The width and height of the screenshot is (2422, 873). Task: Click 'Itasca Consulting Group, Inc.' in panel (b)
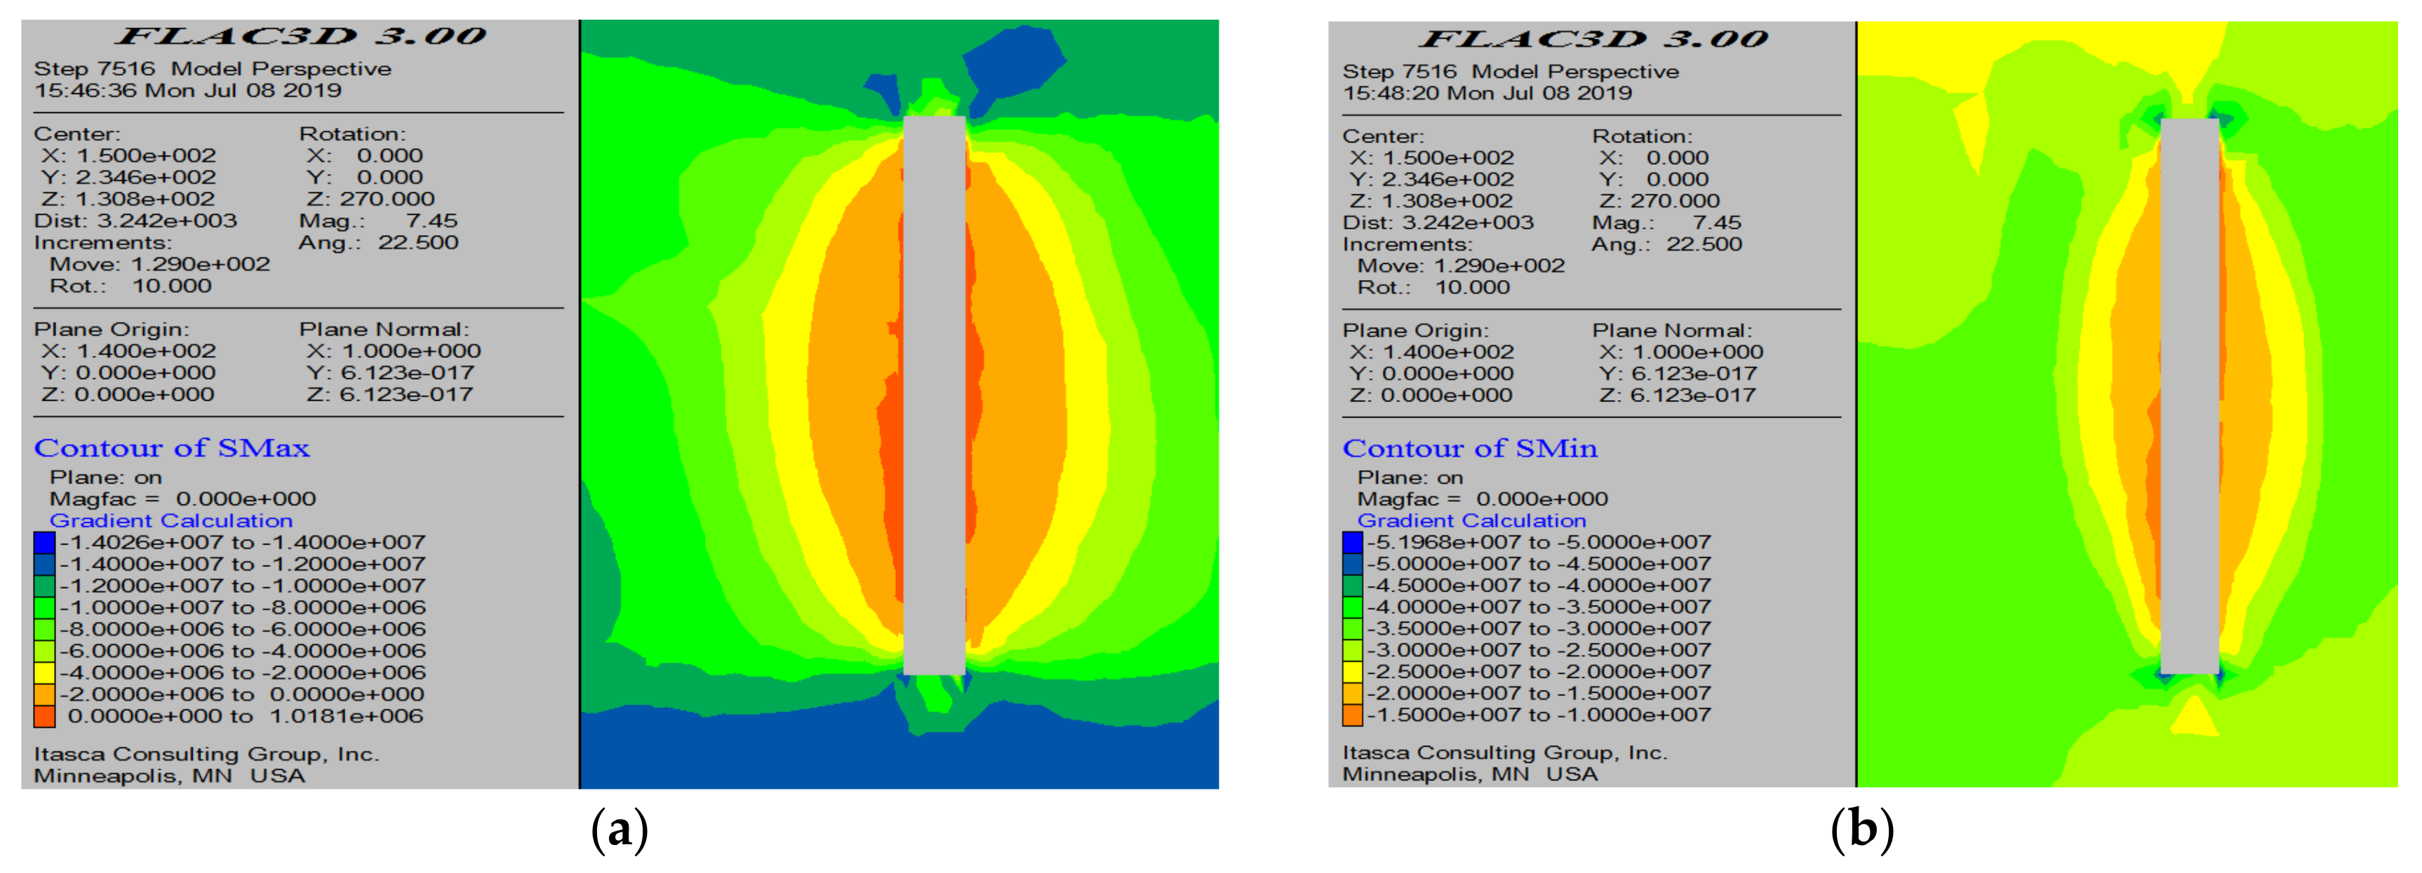pyautogui.click(x=1504, y=752)
